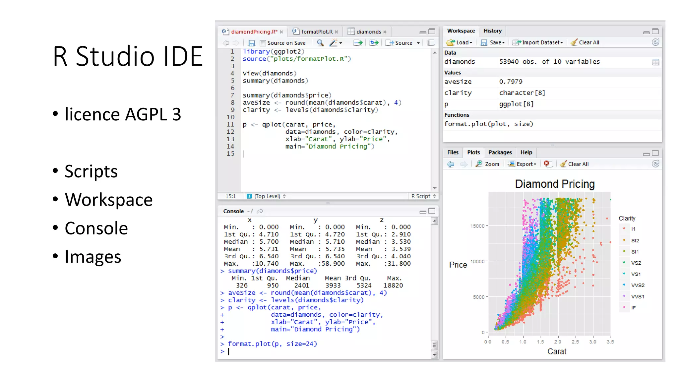Open the Source button dropdown arrow

coord(418,43)
